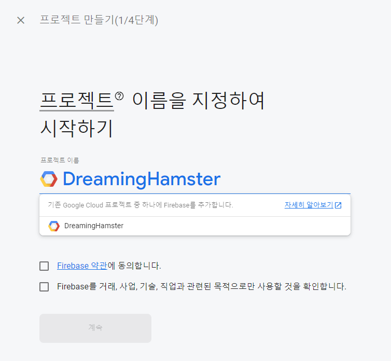Select DreamingHamster from the suggestion list
Image resolution: width=391 pixels, height=361 pixels.
pos(195,226)
